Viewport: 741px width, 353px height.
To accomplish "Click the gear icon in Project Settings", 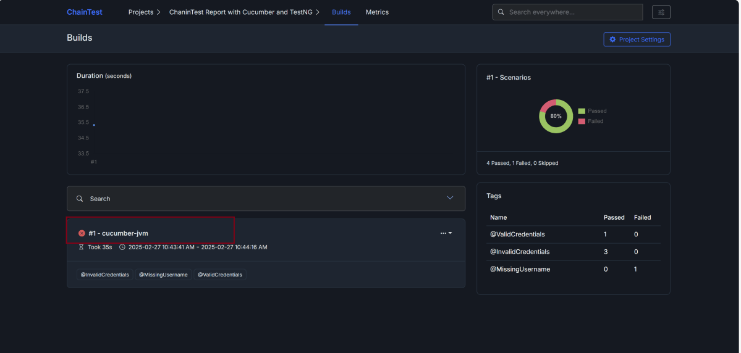I will [612, 39].
